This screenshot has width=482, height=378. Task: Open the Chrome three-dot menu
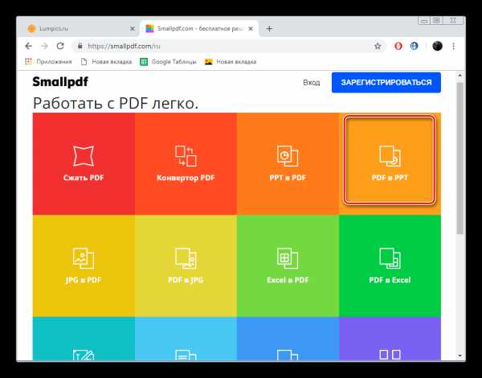click(x=453, y=46)
